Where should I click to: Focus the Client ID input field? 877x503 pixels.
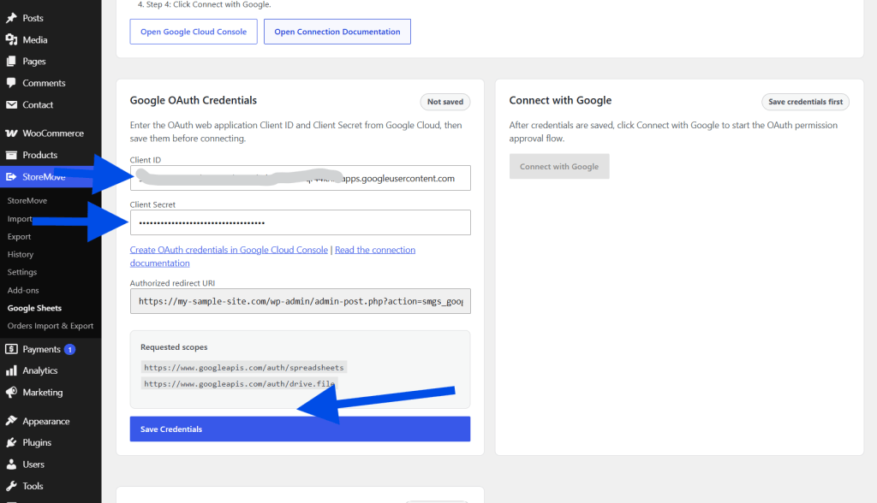click(301, 178)
